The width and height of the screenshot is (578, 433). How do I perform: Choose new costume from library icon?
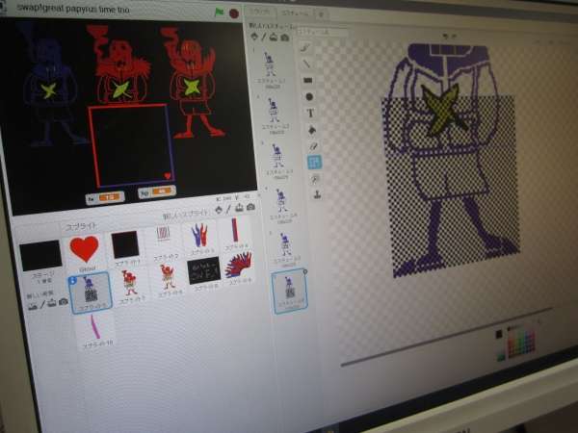[254, 37]
